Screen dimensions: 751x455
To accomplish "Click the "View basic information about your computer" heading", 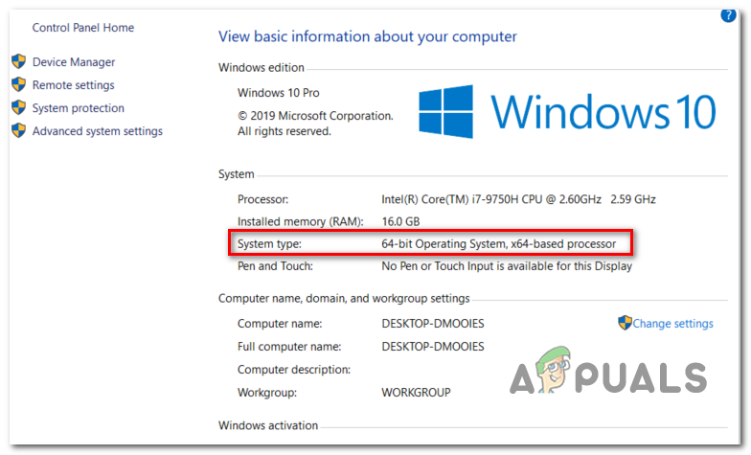I will (368, 36).
